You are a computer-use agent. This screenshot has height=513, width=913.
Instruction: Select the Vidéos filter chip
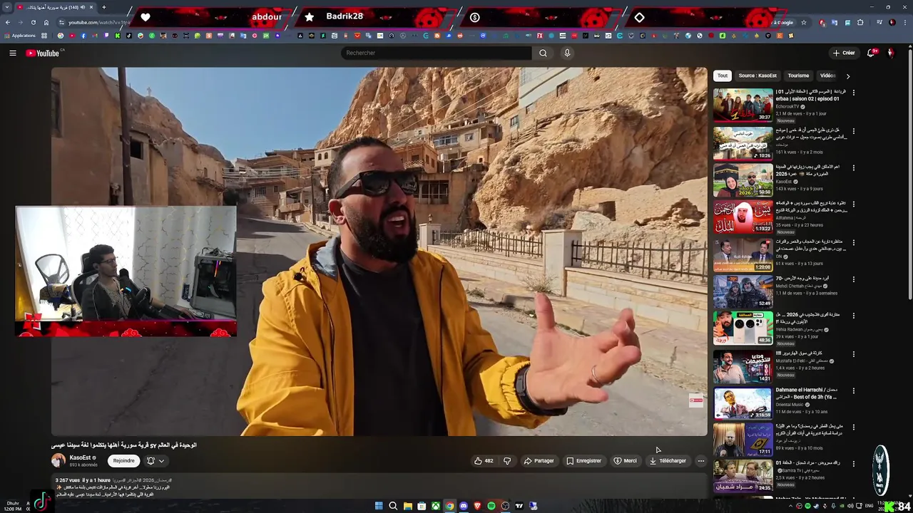pyautogui.click(x=827, y=76)
